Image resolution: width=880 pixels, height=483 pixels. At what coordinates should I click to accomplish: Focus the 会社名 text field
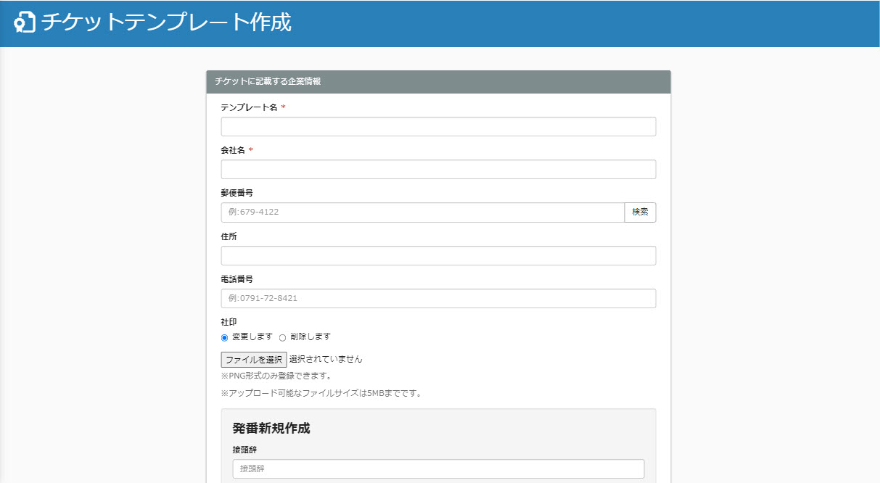point(438,170)
